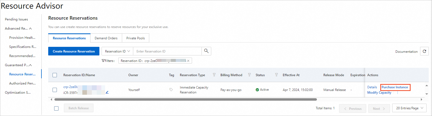432x116 pixels.
Task: Remove the Reservation ID filter chip
Action: click(x=188, y=61)
